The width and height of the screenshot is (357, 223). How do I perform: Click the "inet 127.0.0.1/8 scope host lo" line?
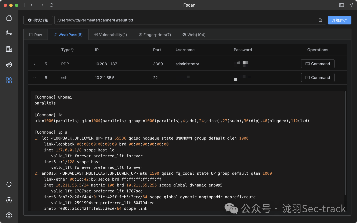pyautogui.click(x=79, y=150)
